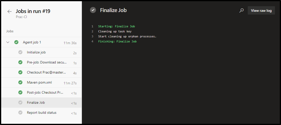Open the log search magnifier icon
The width and height of the screenshot is (281, 125).
tap(241, 10)
